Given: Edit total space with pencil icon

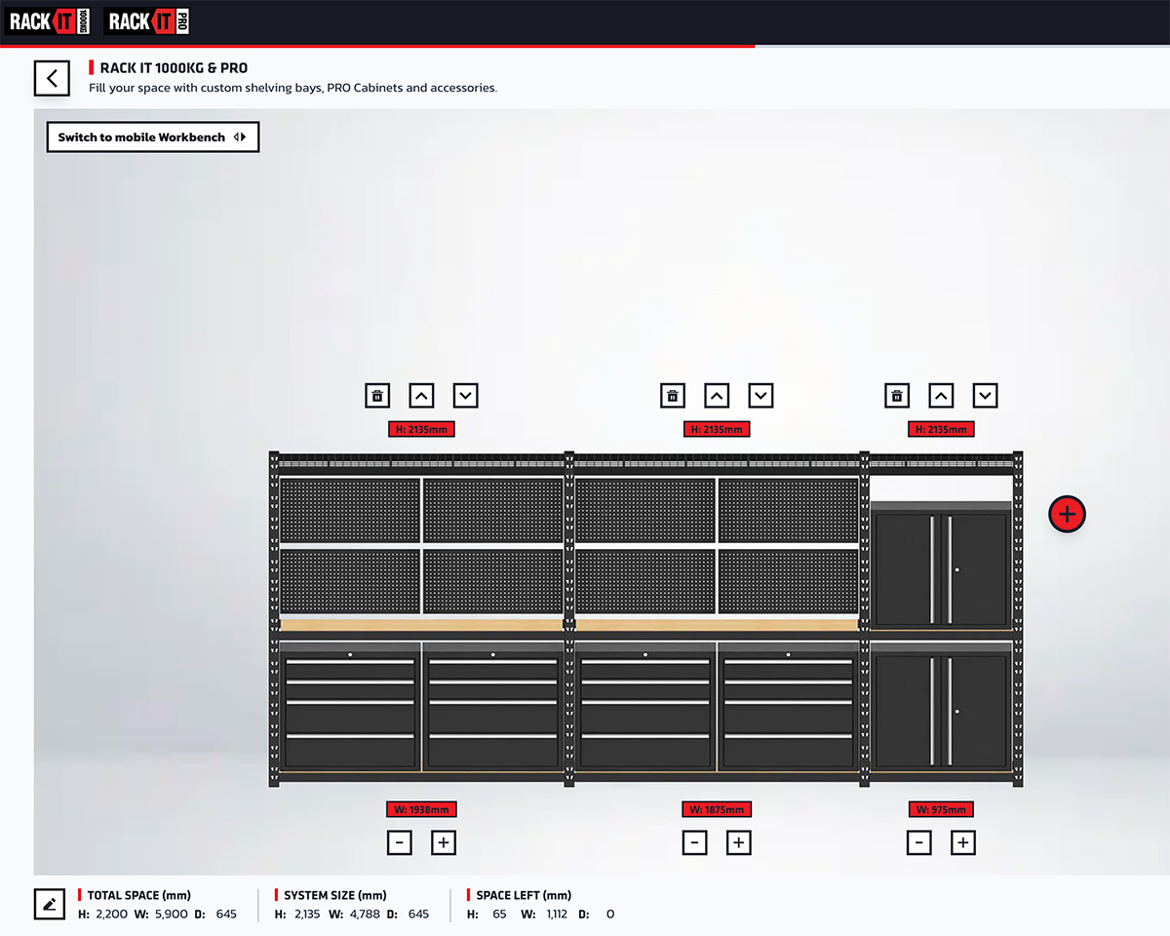Looking at the screenshot, I should point(49,904).
